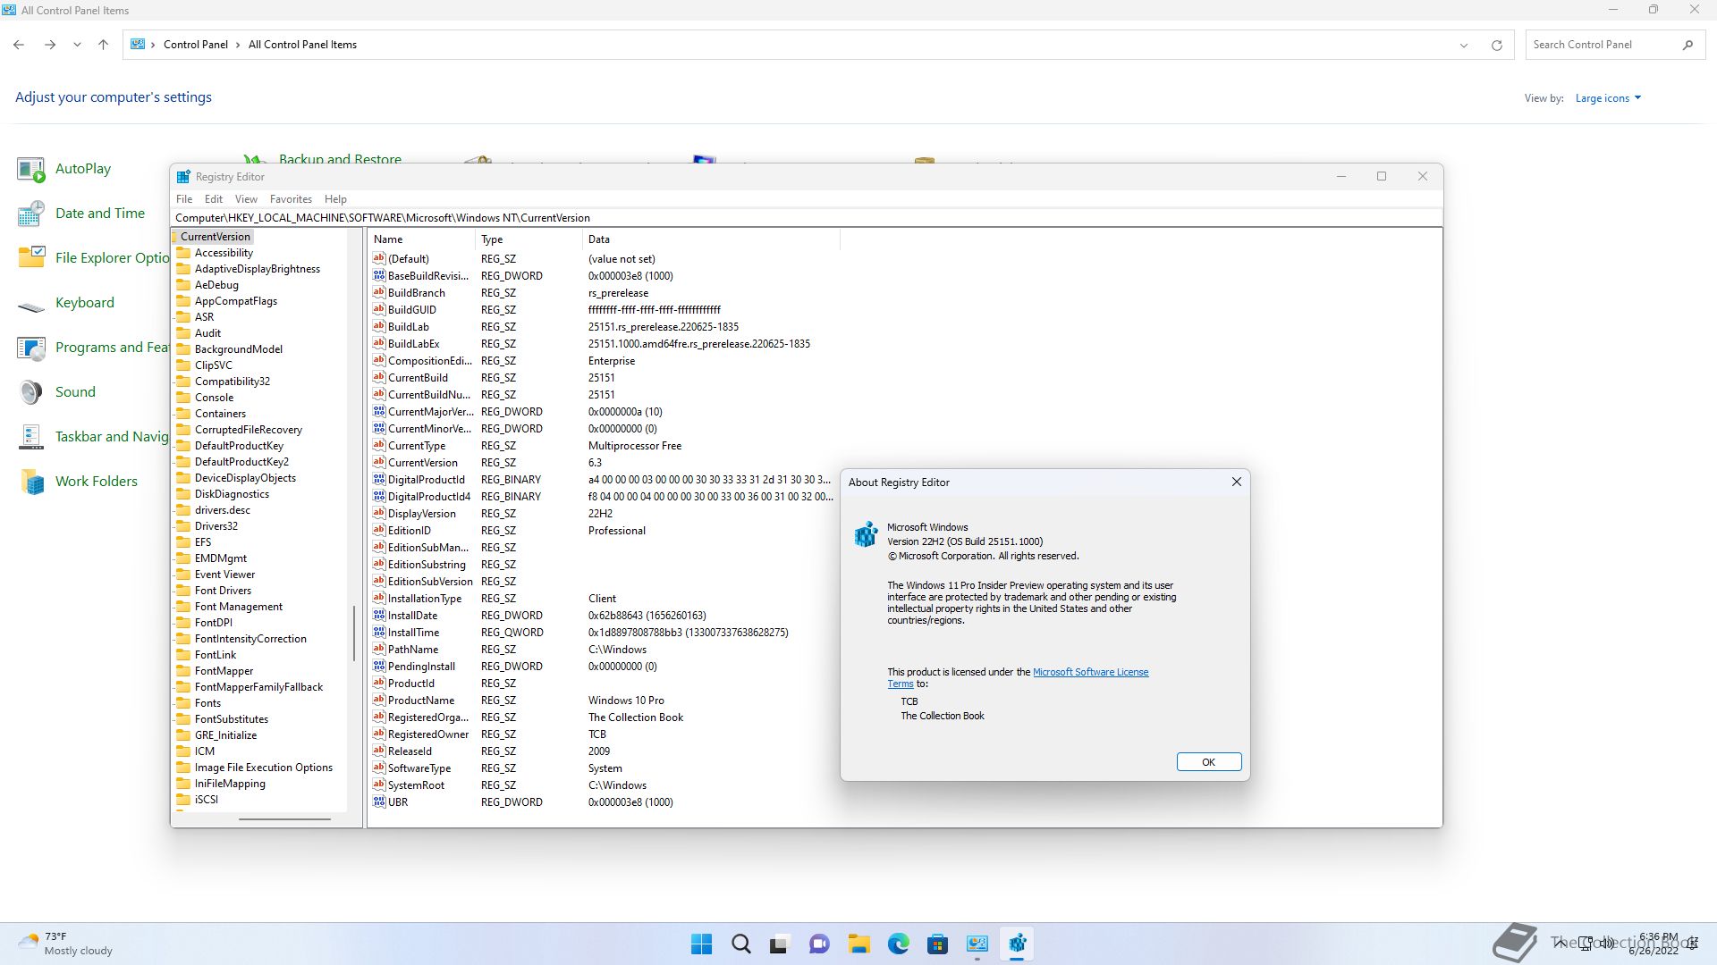Click the Forward arrow in Control Panel
This screenshot has height=965, width=1717.
click(50, 45)
